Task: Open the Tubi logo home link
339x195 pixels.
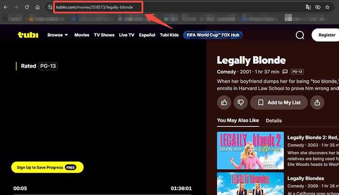Action: tap(28, 35)
